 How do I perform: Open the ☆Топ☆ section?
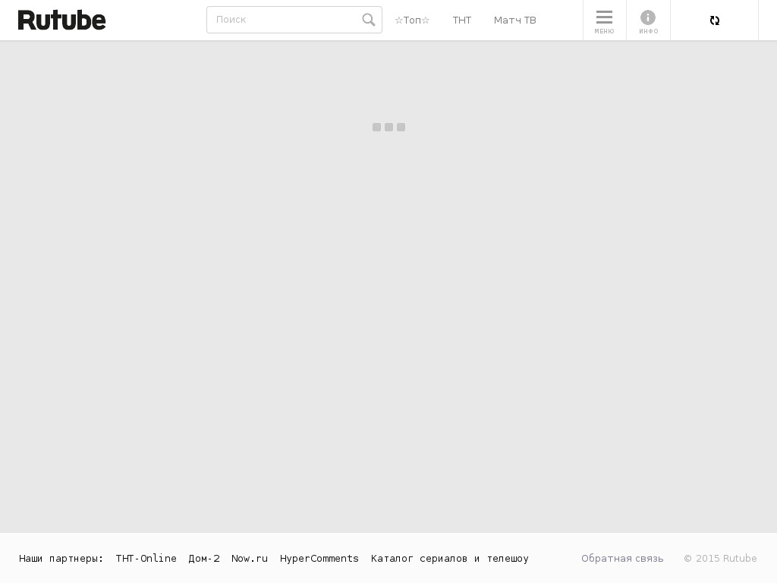(x=412, y=20)
